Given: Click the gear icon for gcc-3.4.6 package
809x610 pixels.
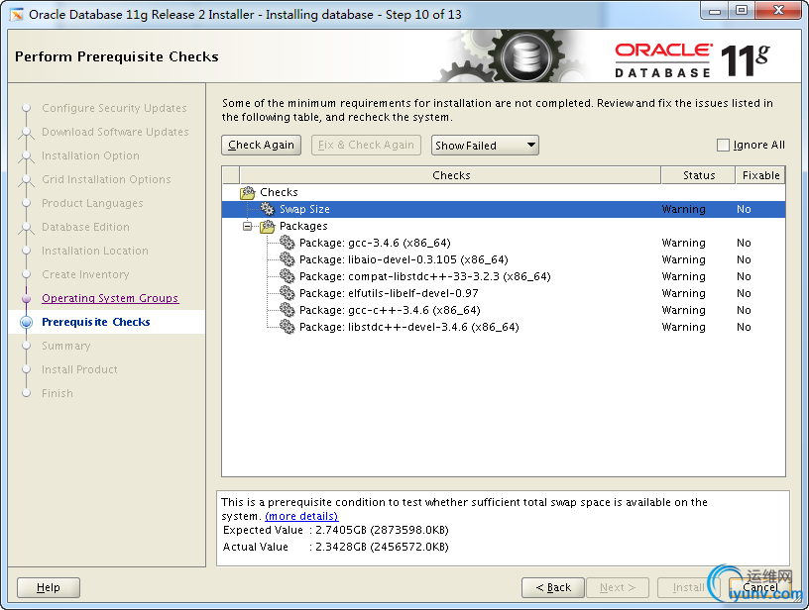Looking at the screenshot, I should click(287, 243).
